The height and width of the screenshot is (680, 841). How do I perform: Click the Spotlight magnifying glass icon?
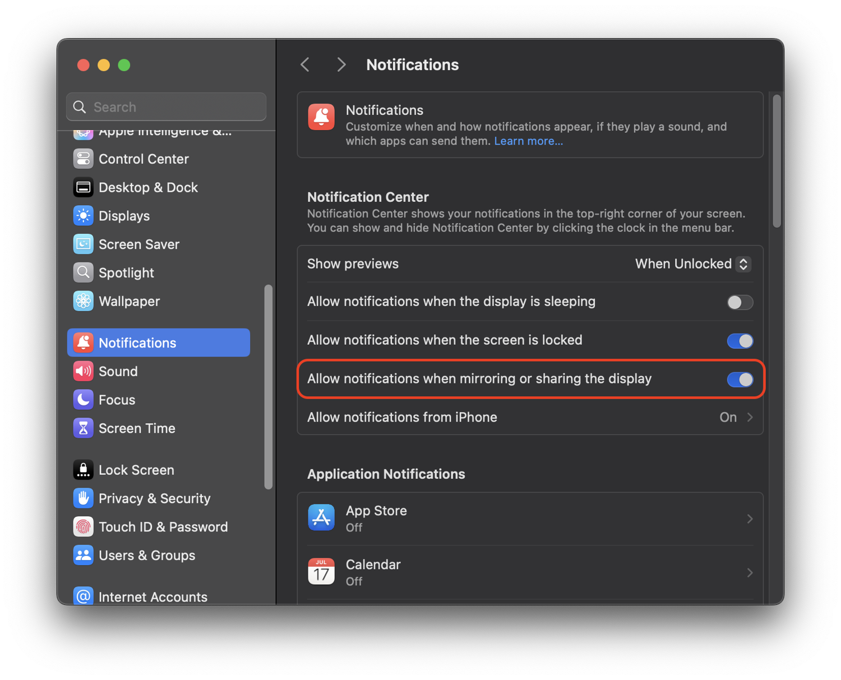[83, 272]
